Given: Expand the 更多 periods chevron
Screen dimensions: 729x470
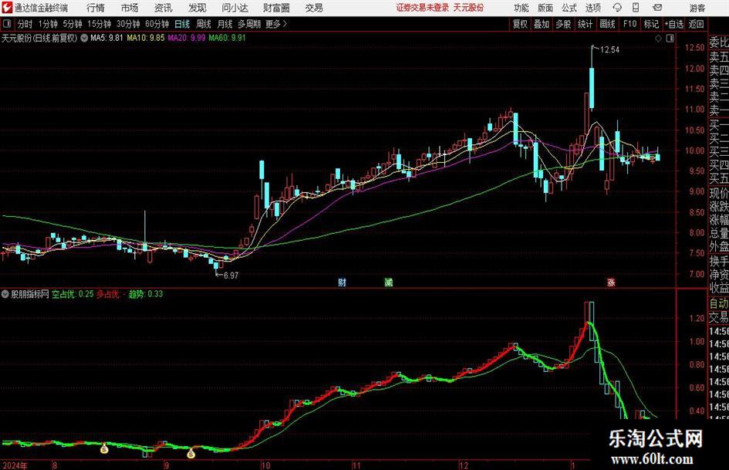Looking at the screenshot, I should pyautogui.click(x=285, y=24).
